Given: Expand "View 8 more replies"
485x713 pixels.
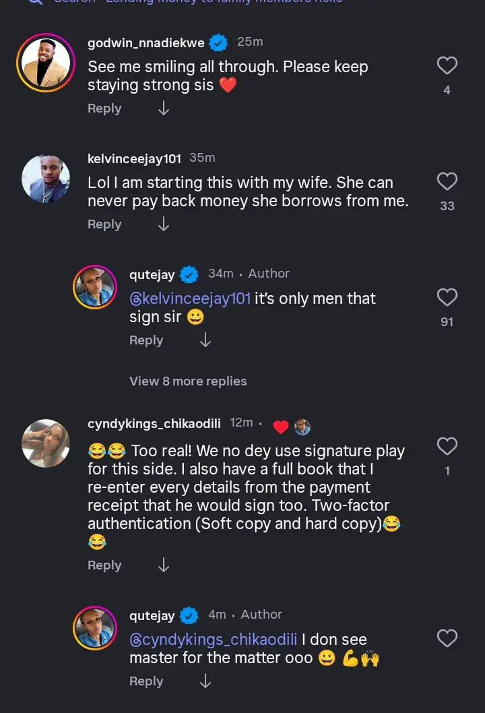Looking at the screenshot, I should [188, 381].
